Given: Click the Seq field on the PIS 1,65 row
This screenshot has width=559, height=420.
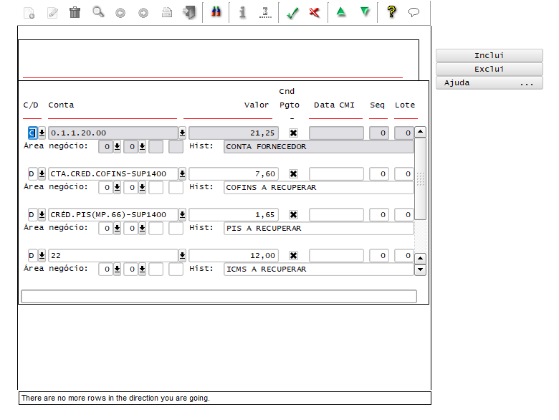Looking at the screenshot, I should point(379,214).
